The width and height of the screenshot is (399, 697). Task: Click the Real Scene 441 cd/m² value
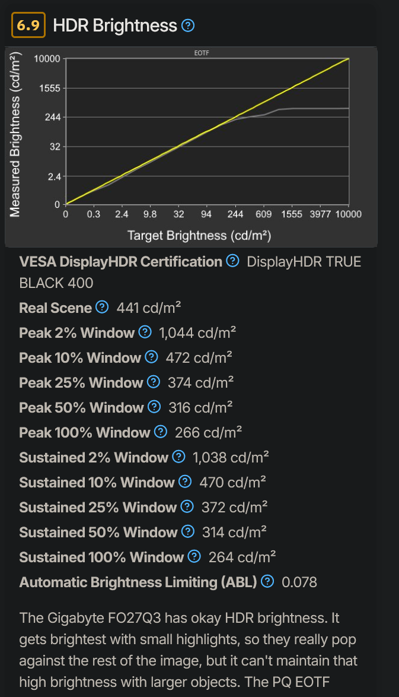[x=148, y=308]
